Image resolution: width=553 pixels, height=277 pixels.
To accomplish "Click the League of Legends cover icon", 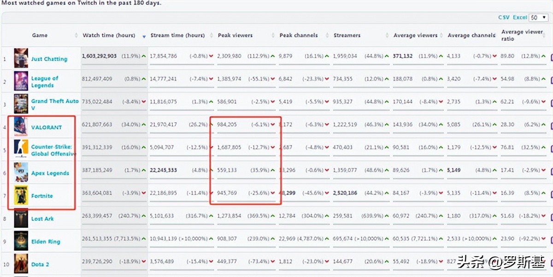I will tap(21, 81).
